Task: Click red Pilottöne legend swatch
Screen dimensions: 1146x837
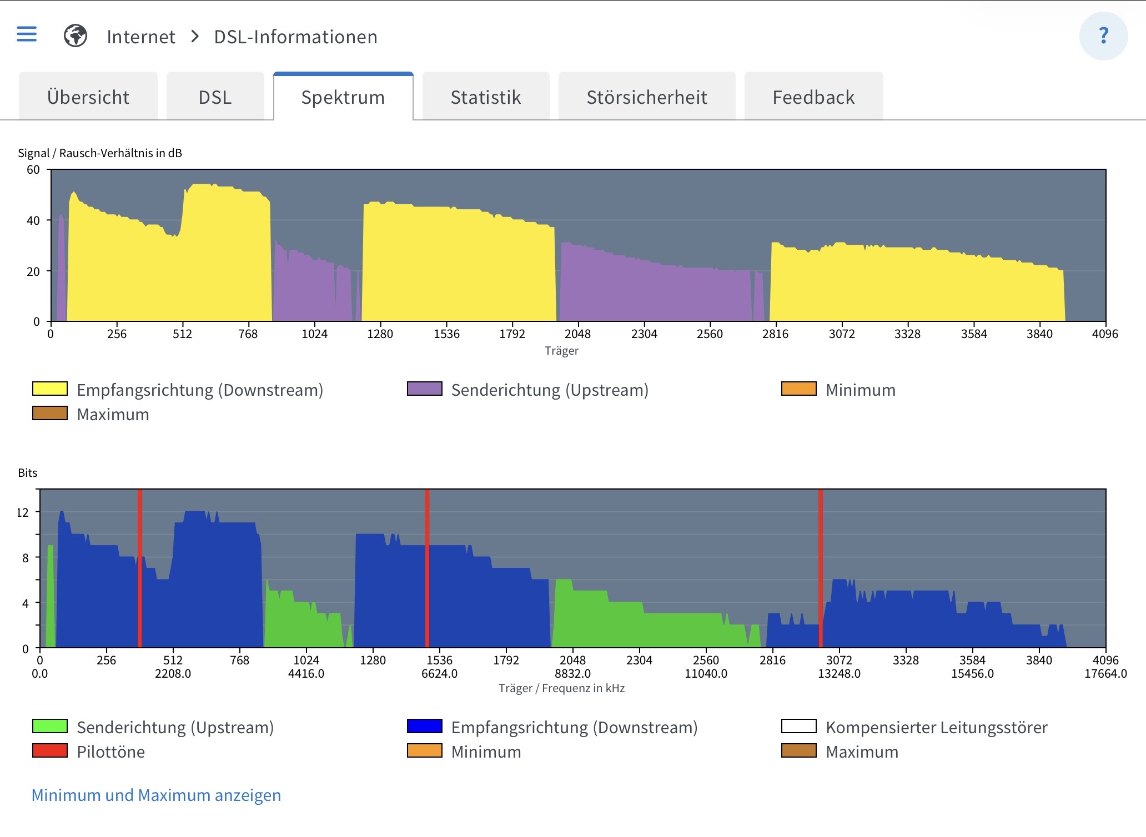Action: (50, 750)
